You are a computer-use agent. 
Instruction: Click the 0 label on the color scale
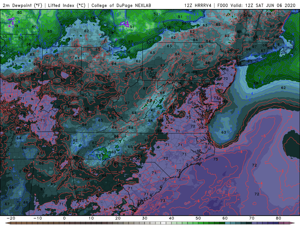64,218
